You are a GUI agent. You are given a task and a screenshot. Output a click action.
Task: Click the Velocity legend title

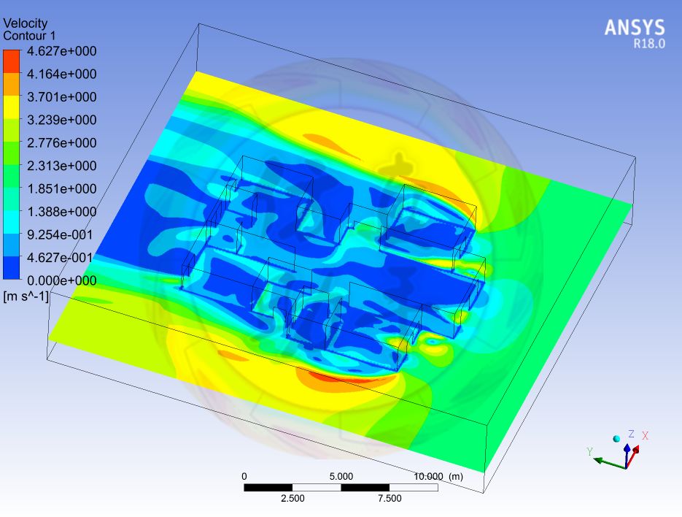pos(26,23)
